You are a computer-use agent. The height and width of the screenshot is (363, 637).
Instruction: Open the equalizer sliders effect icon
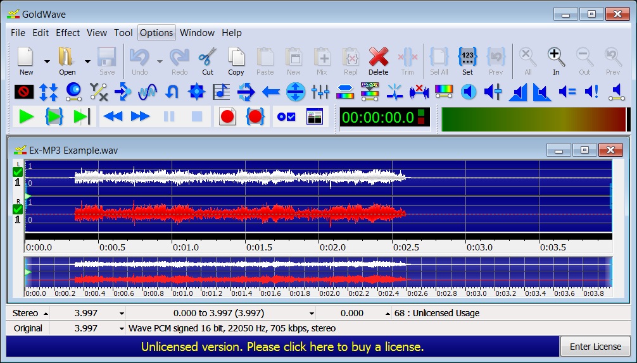[320, 92]
